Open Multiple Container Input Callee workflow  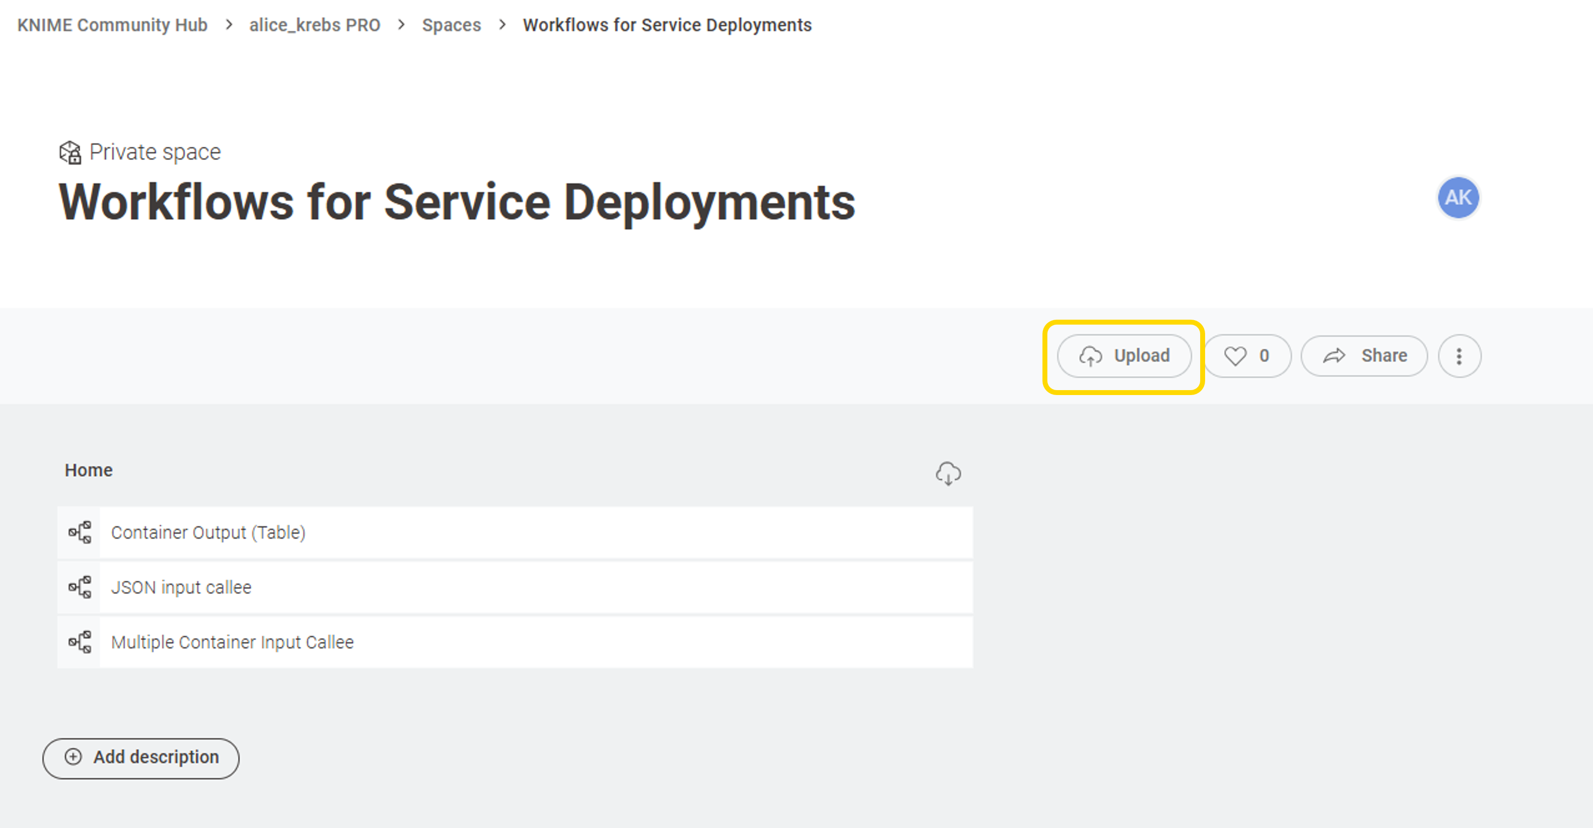click(515, 642)
